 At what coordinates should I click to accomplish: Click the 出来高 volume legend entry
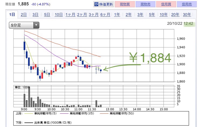(53, 122)
